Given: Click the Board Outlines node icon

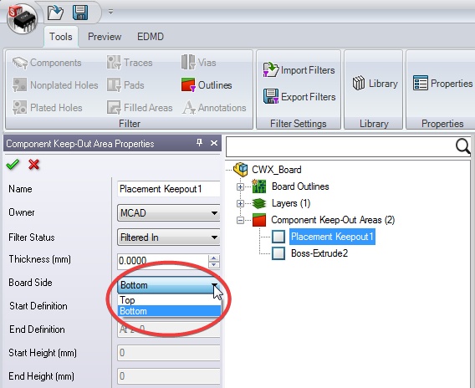Looking at the screenshot, I should [x=259, y=186].
